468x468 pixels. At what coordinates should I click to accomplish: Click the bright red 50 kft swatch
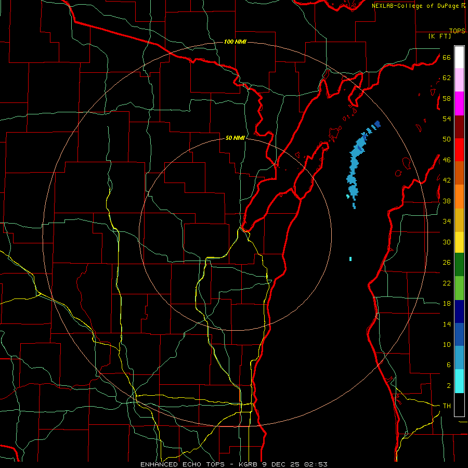pyautogui.click(x=459, y=150)
